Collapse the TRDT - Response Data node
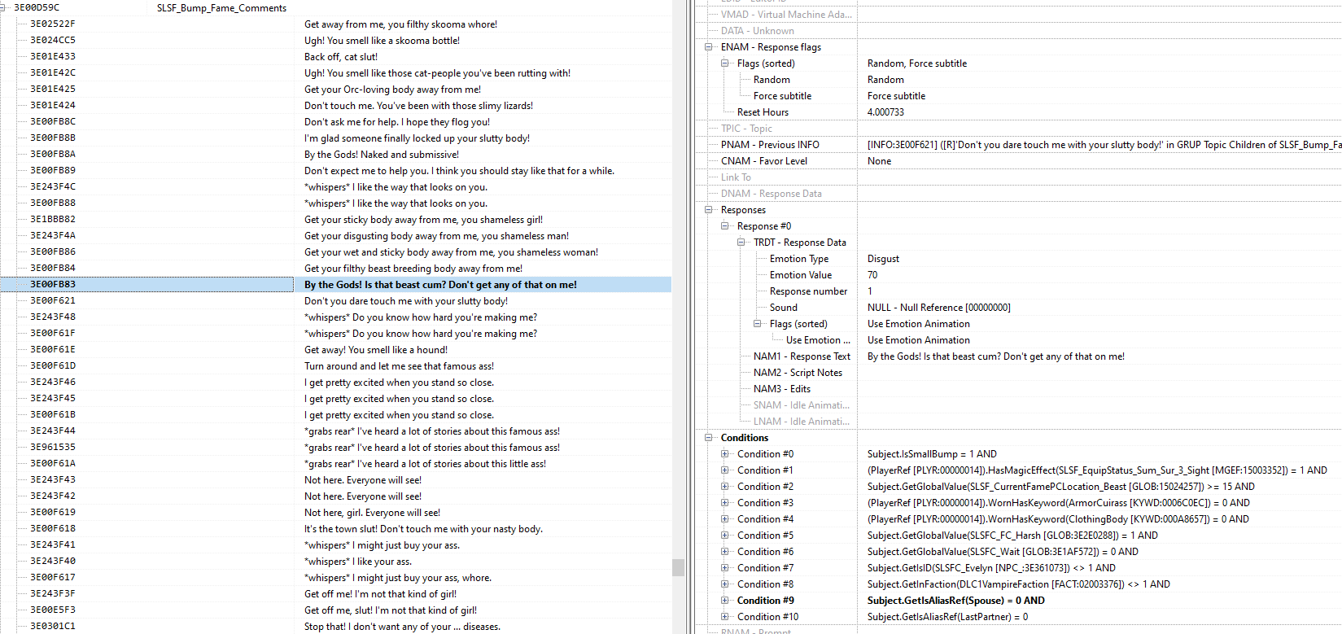Screen dimensions: 1342x634 pos(741,243)
